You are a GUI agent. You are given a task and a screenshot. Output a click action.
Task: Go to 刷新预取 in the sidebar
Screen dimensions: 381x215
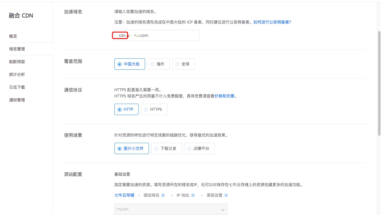(17, 62)
